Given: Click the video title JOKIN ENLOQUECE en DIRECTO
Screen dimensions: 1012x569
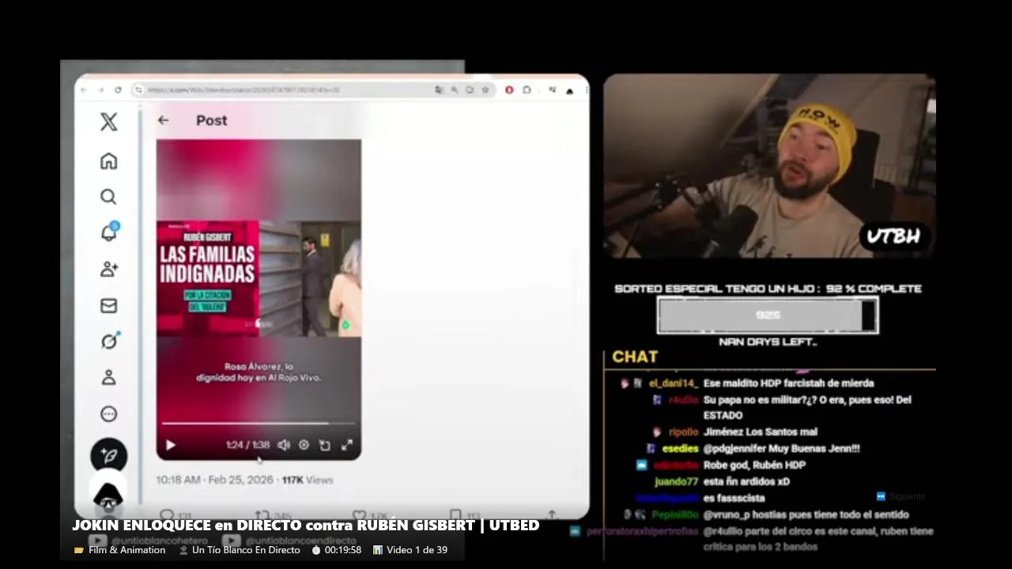Looking at the screenshot, I should [x=305, y=526].
